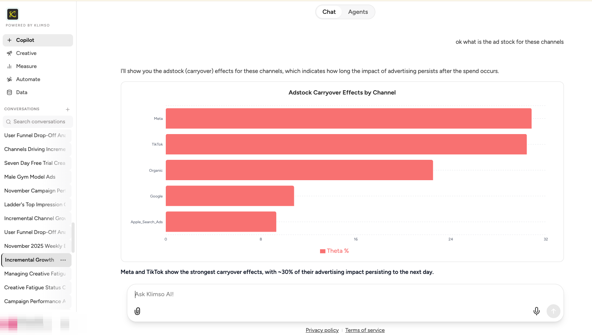The width and height of the screenshot is (592, 335).
Task: Open the Privacy policy link
Action: (x=322, y=330)
